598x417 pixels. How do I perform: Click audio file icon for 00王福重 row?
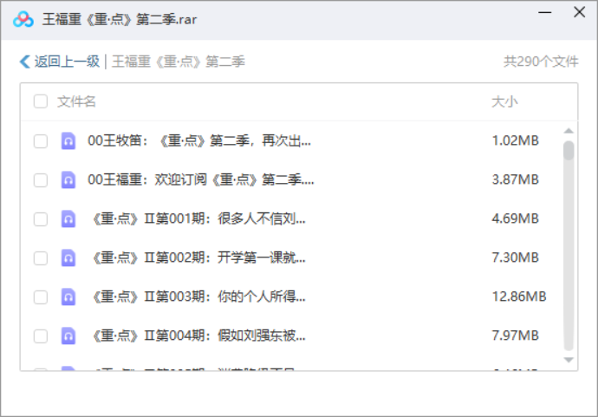[68, 179]
